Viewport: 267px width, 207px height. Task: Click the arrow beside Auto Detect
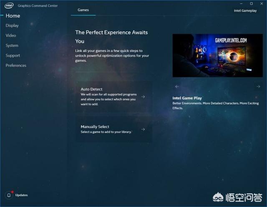click(143, 96)
